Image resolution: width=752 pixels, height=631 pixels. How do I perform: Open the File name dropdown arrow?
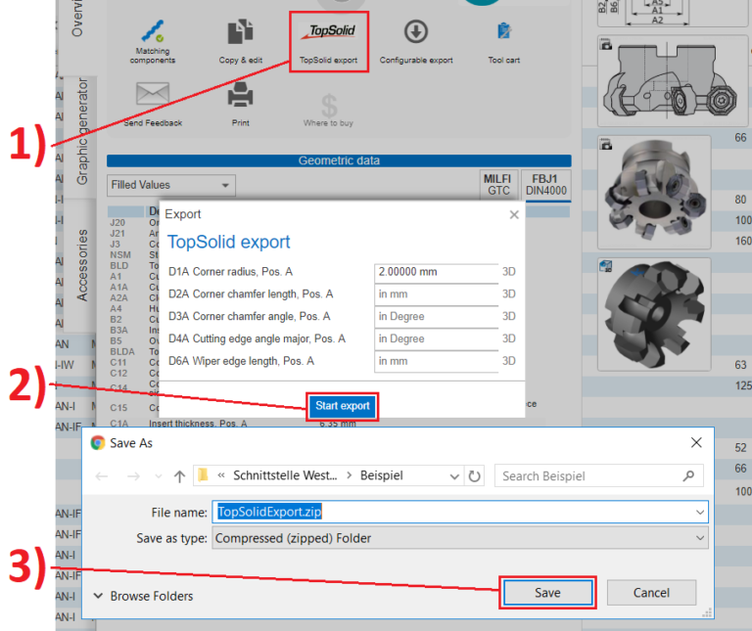pyautogui.click(x=700, y=513)
